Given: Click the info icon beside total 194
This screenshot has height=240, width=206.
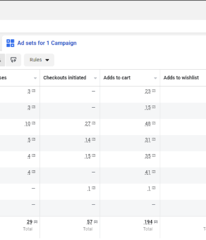Looking at the screenshot, I should (x=156, y=222).
